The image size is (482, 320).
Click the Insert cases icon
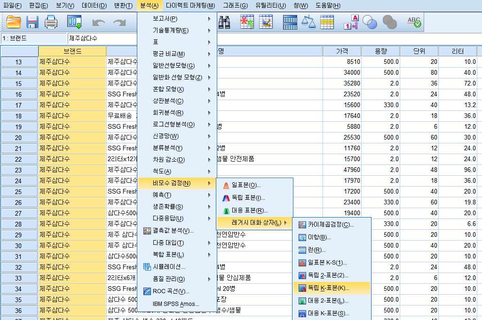[247, 22]
